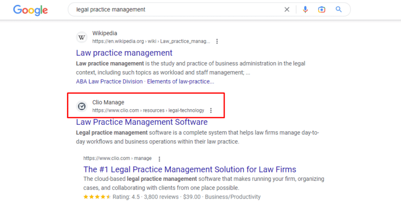Screen dimensions: 401x207
Task: Follow the 'ABA Law Practice Division' sublink
Action: point(109,81)
